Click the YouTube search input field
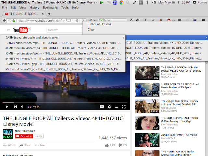 click(65, 30)
